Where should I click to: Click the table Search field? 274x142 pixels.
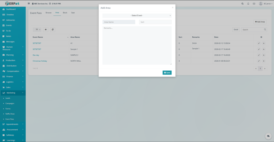pos(254,29)
